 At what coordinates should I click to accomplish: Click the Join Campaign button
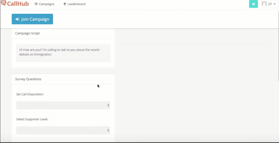32,19
